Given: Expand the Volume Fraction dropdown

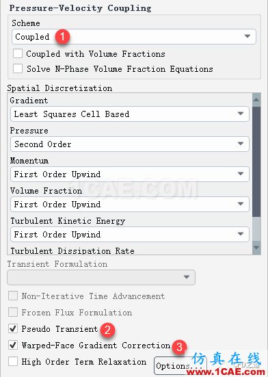Looking at the screenshot, I should (x=130, y=204).
